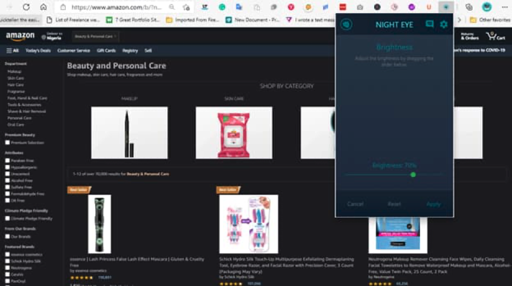Go to the browser home page icon
The width and height of the screenshot is (512, 286).
click(43, 7)
